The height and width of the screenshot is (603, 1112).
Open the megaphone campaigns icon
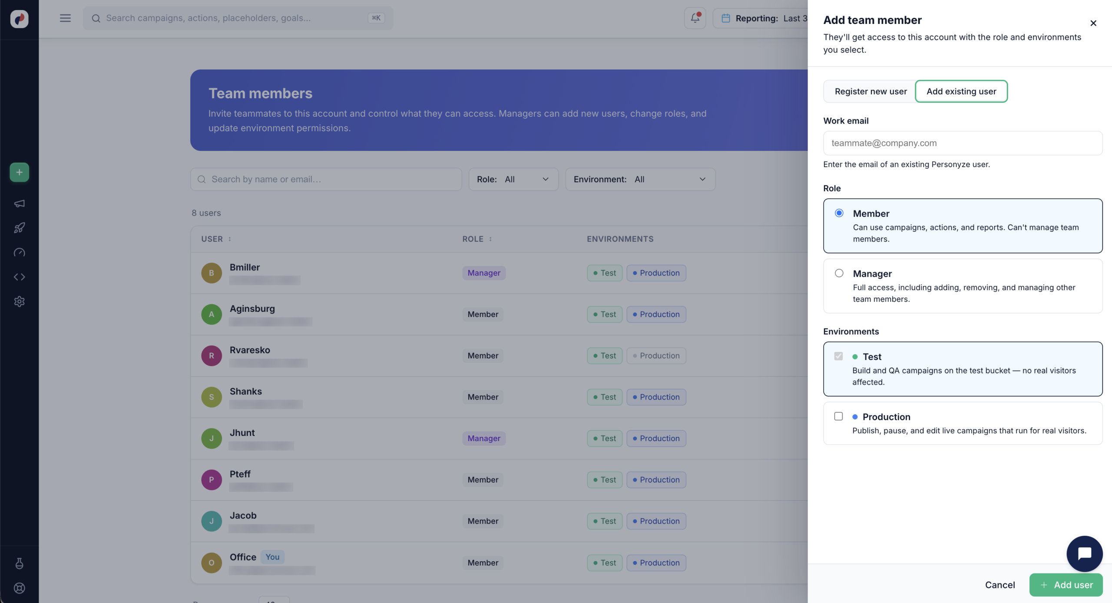click(19, 203)
